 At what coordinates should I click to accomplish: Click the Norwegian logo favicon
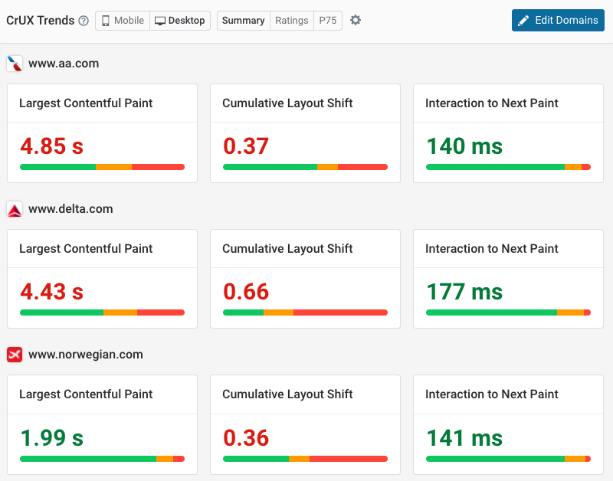coord(15,355)
